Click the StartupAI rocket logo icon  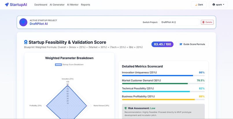tap(7, 5)
